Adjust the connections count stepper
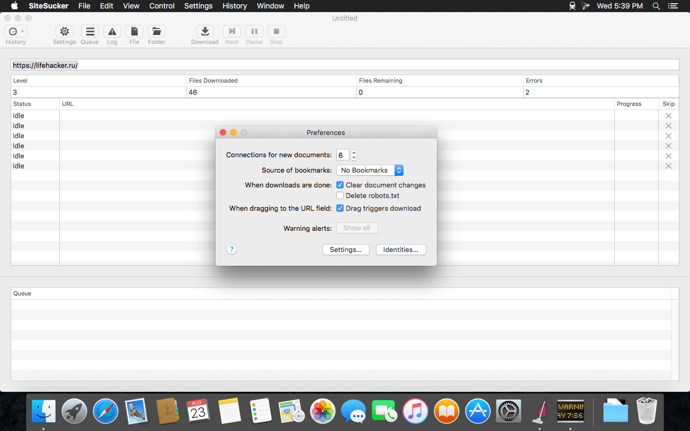The image size is (690, 431). (x=354, y=155)
